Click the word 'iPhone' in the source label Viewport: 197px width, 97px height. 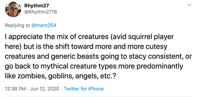(96, 89)
